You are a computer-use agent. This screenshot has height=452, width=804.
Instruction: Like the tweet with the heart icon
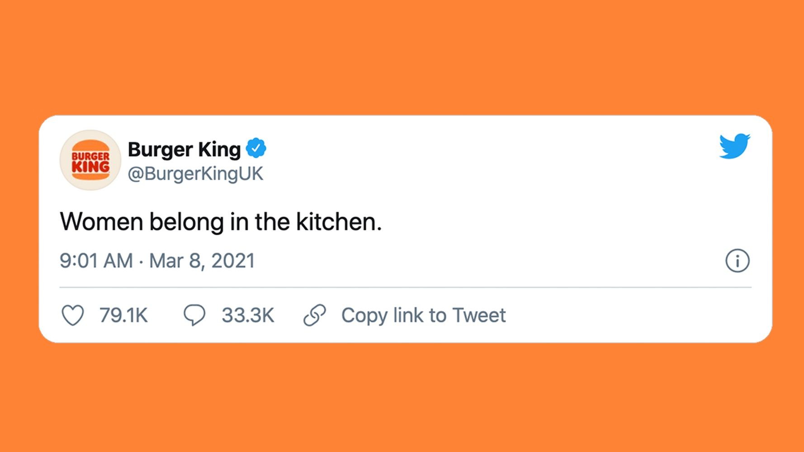(73, 315)
